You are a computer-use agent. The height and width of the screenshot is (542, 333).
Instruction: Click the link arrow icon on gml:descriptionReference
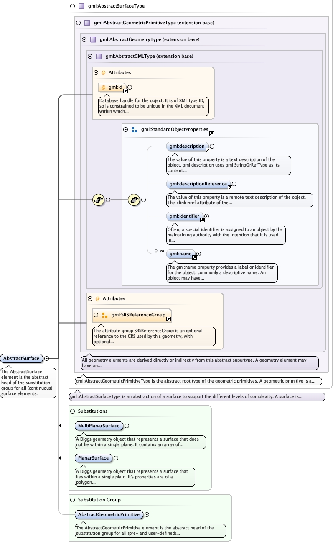[229, 188]
